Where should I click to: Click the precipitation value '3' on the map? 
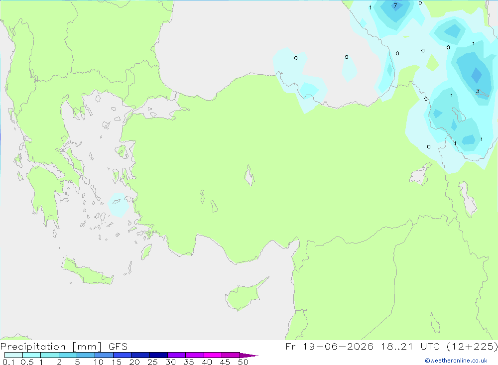478,92
